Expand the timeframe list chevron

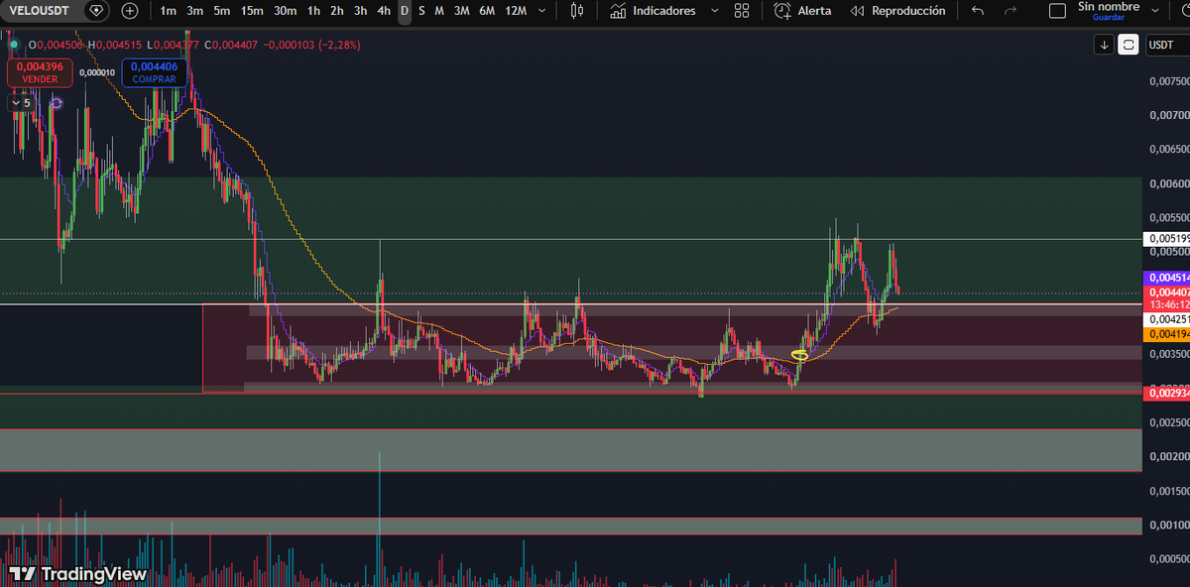point(543,11)
